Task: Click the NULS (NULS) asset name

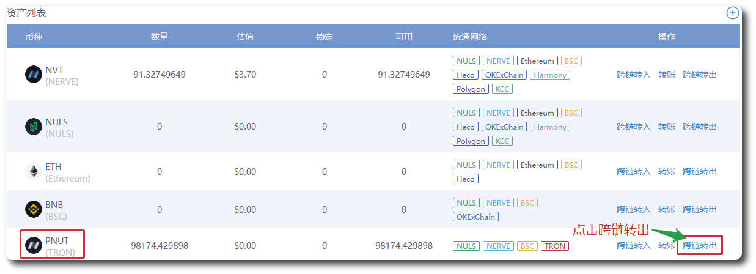Action: 59,127
